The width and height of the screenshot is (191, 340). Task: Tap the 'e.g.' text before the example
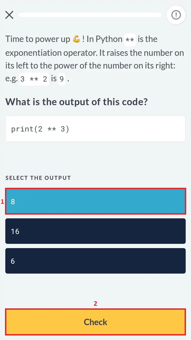pyautogui.click(x=12, y=79)
